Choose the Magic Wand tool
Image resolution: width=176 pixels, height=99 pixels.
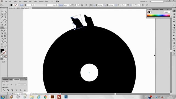pos(2,14)
